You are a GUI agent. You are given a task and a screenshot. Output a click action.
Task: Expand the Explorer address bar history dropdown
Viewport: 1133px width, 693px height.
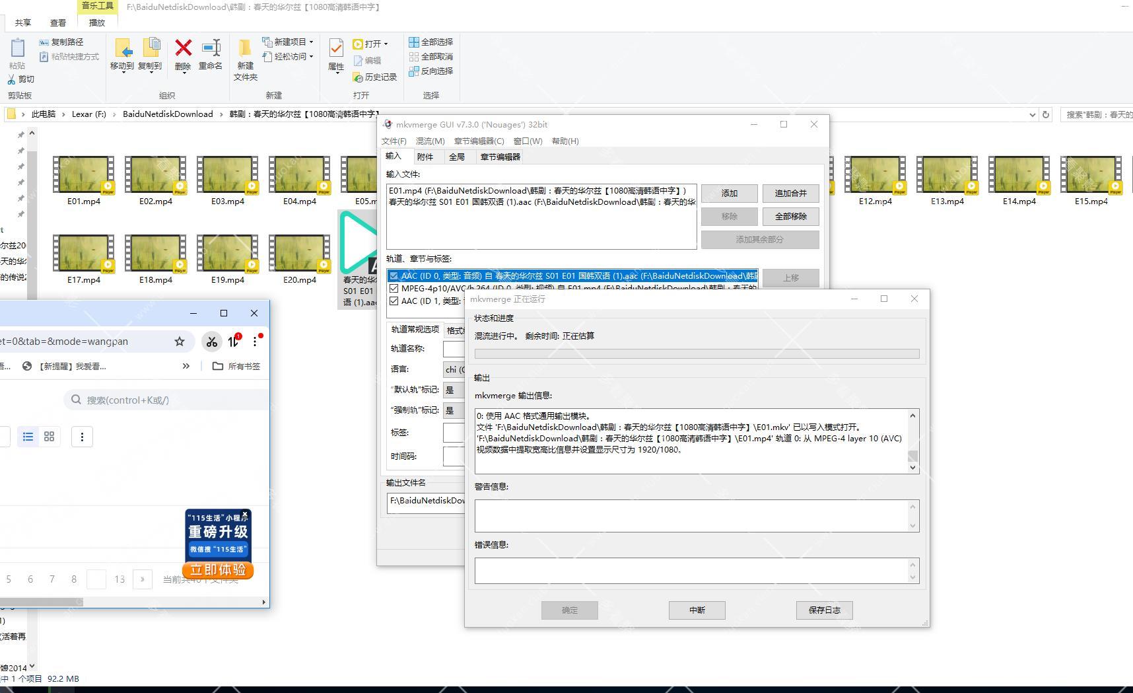point(1033,114)
